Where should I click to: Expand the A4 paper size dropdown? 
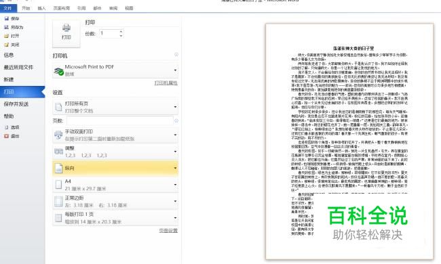tap(115, 185)
